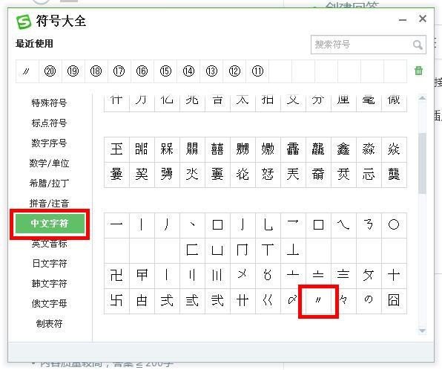The width and height of the screenshot is (442, 370).
Task: Insert the 鑫 character
Action: (343, 149)
